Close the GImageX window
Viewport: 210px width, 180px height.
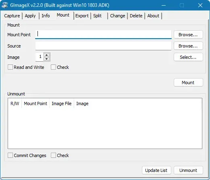[200, 5]
